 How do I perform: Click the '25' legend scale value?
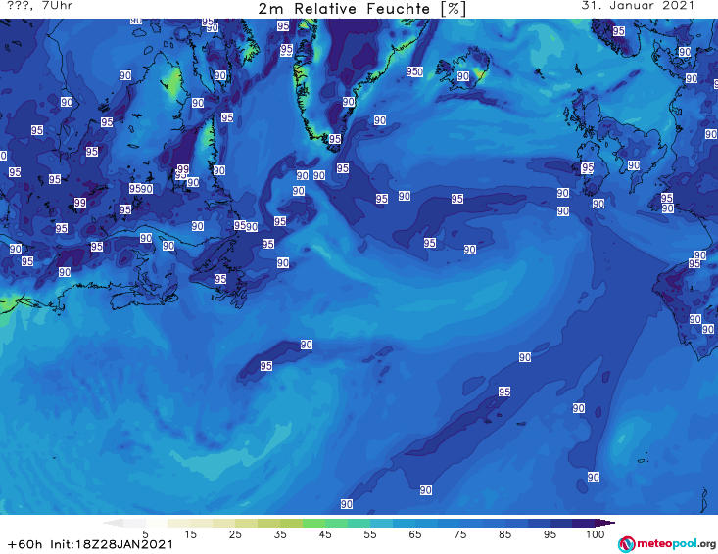pos(235,534)
